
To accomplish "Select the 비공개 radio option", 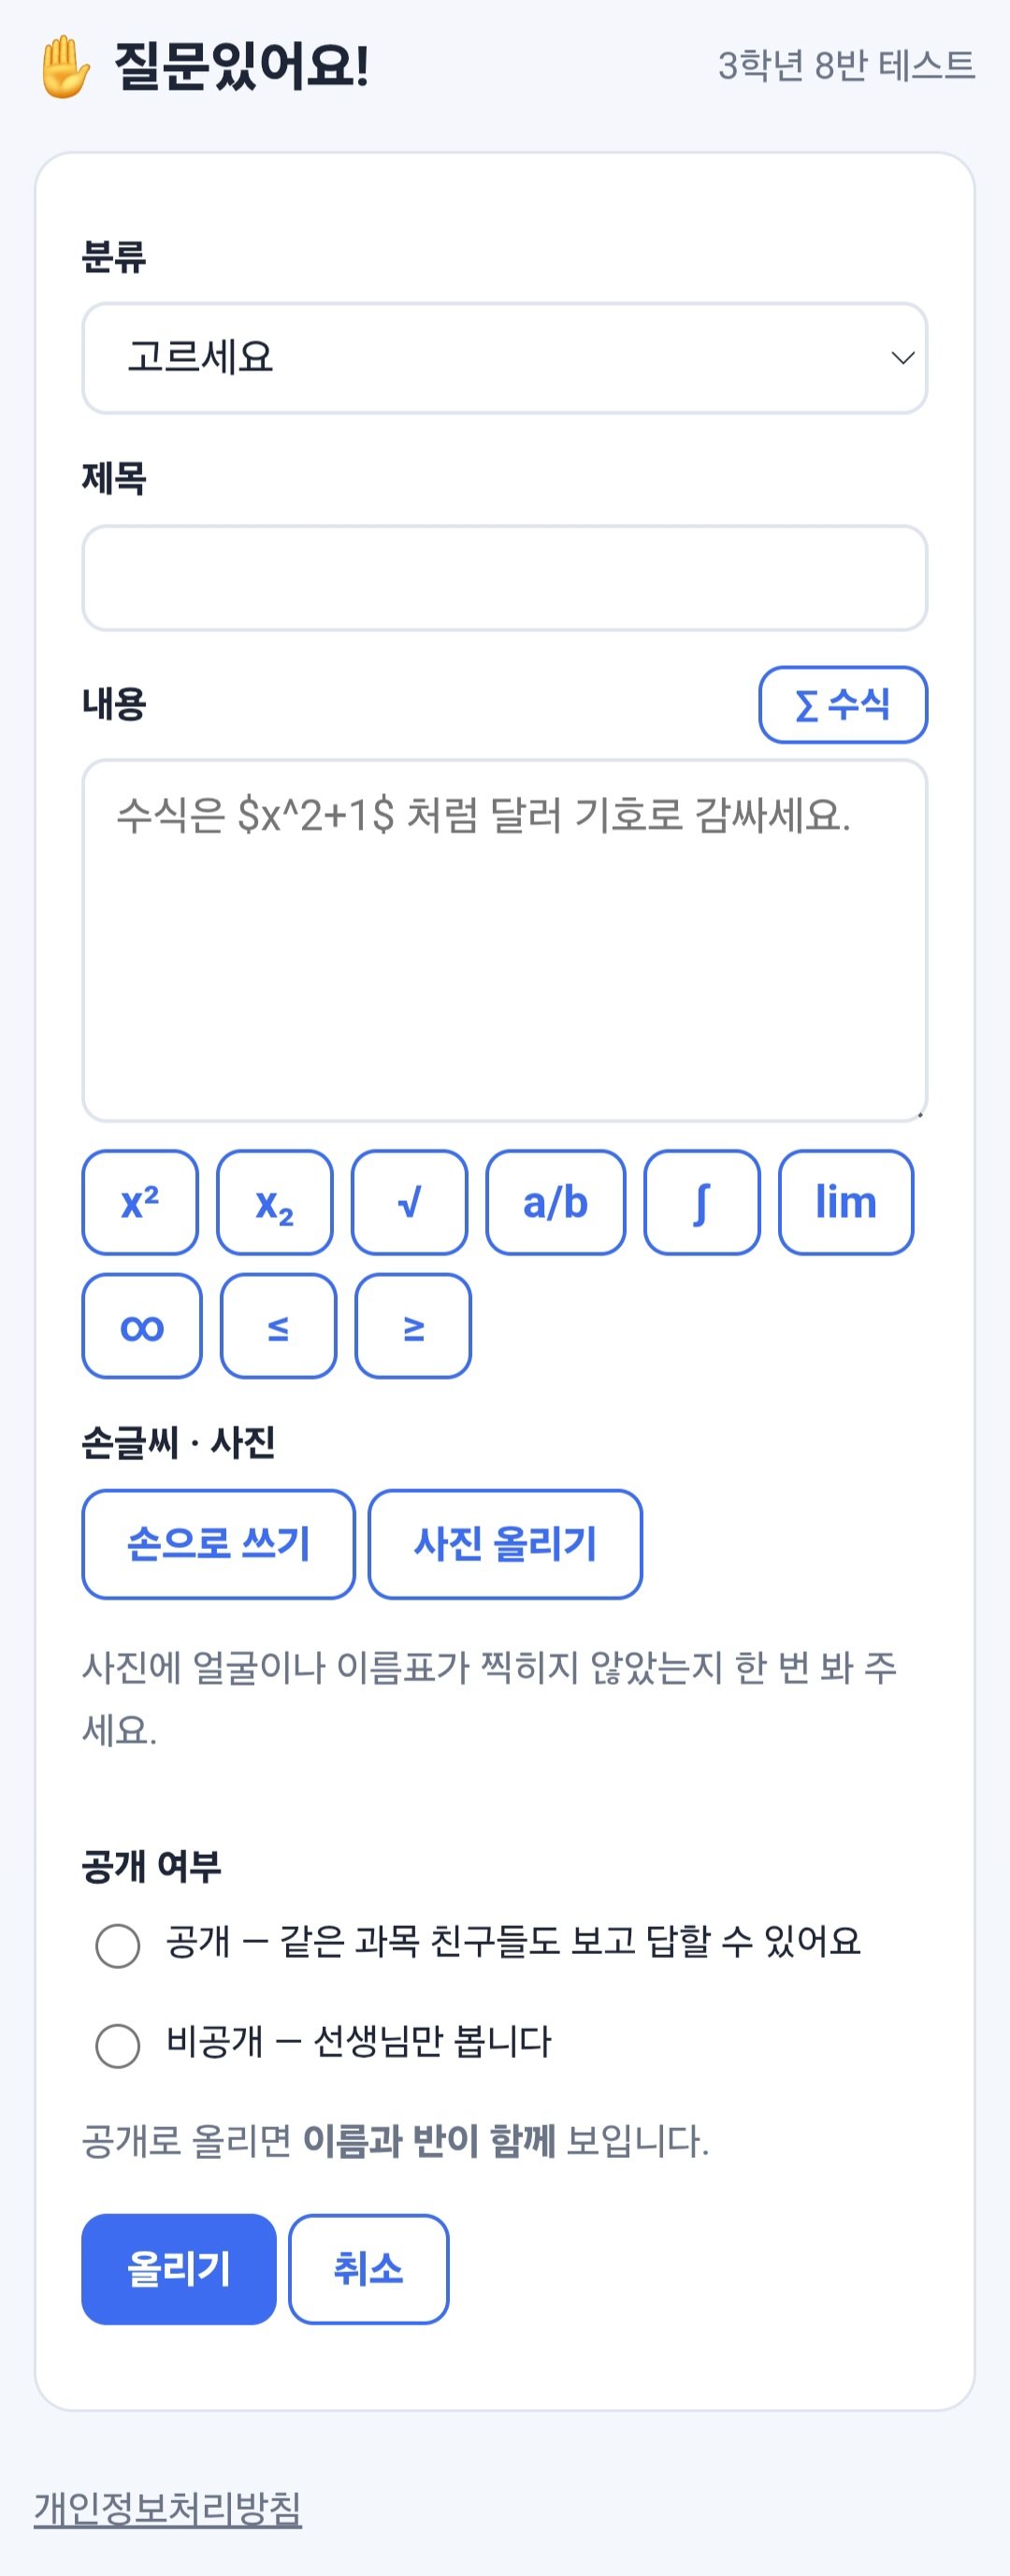I will click(118, 2046).
